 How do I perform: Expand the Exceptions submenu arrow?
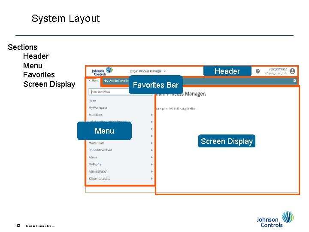pos(152,115)
